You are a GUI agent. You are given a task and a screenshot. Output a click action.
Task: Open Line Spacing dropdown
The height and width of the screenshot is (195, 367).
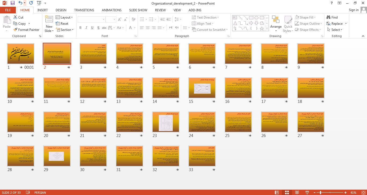(x=178, y=20)
